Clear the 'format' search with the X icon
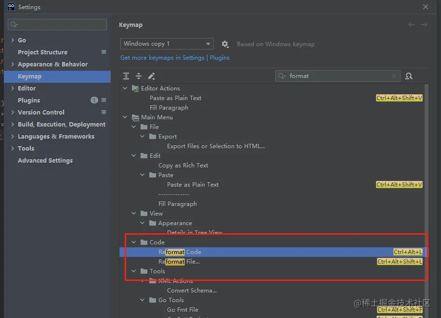 tap(394, 76)
